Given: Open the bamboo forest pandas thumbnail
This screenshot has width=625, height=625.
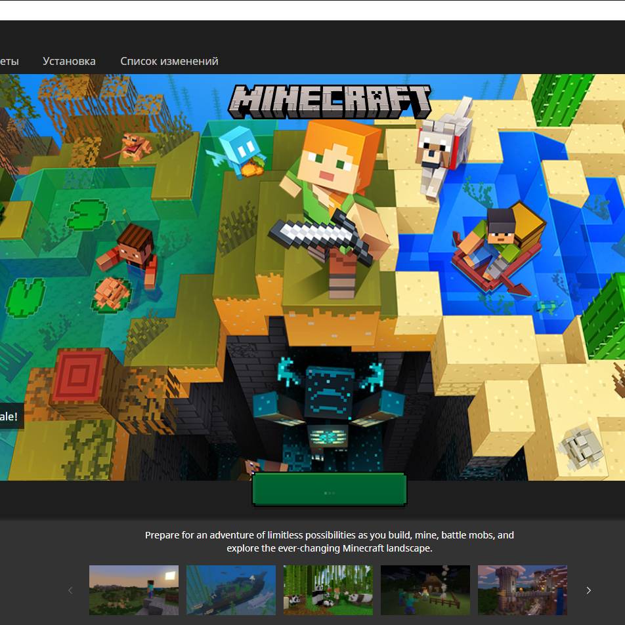Looking at the screenshot, I should [328, 590].
